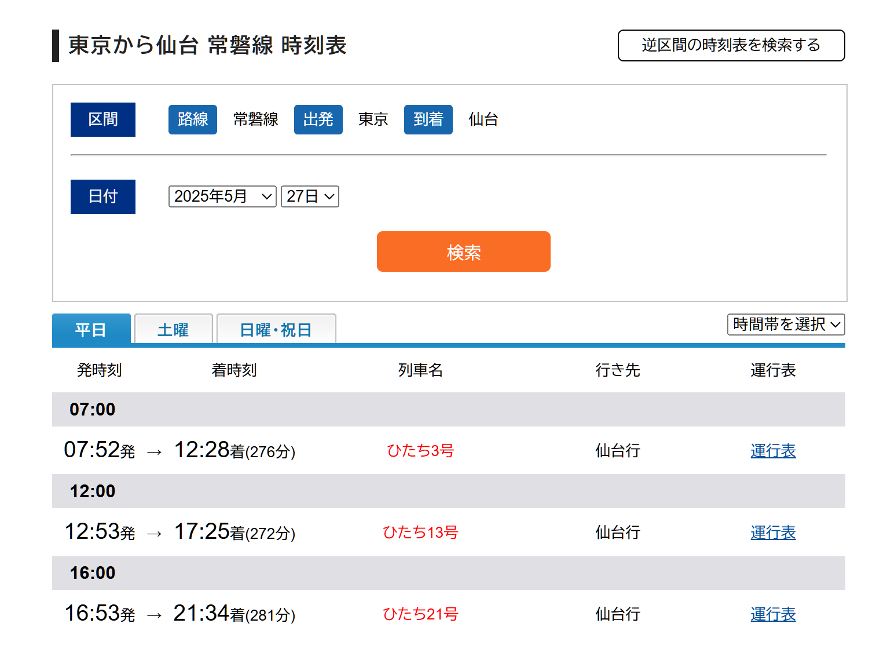Viewport: 876px width, 667px height.
Task: Click arrival station 仙台 in 区間 row
Action: tap(483, 119)
